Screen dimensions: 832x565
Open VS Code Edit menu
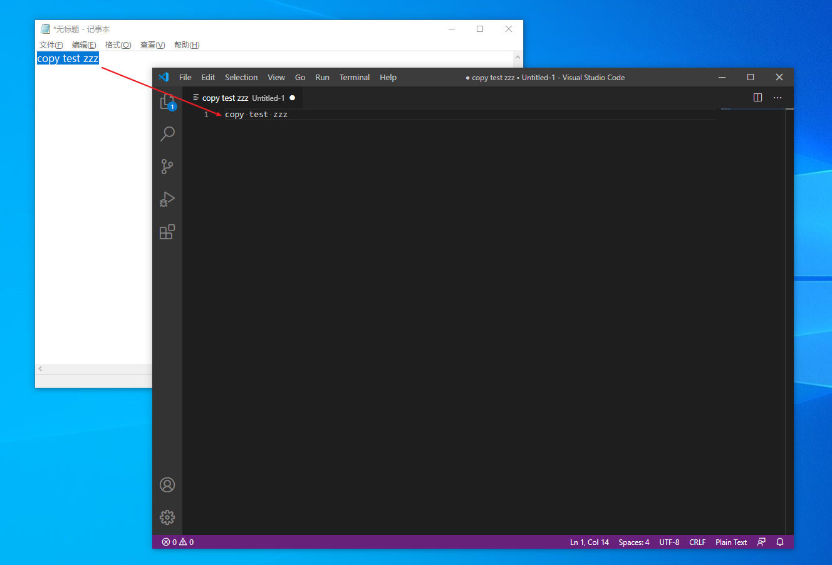tap(208, 77)
